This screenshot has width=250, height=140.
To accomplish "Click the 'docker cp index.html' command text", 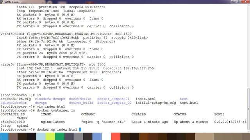I will (x=57, y=129).
